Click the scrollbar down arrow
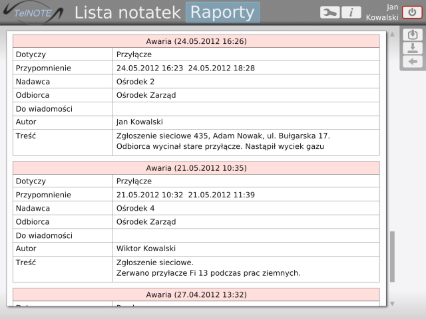This screenshot has width=426, height=319. click(x=392, y=304)
